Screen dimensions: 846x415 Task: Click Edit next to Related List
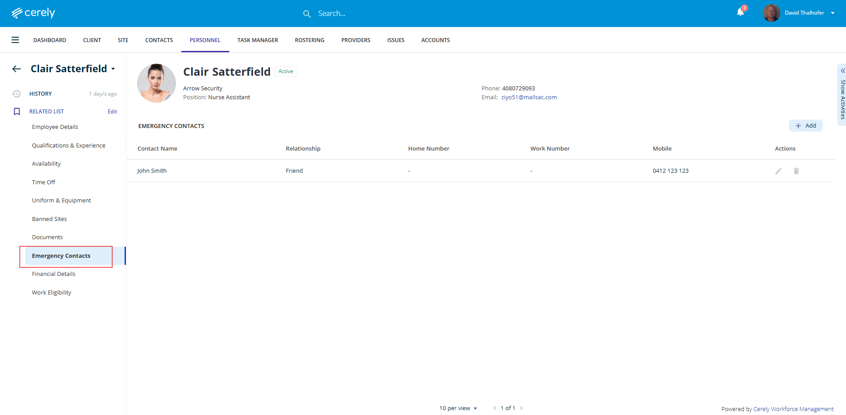click(x=112, y=112)
